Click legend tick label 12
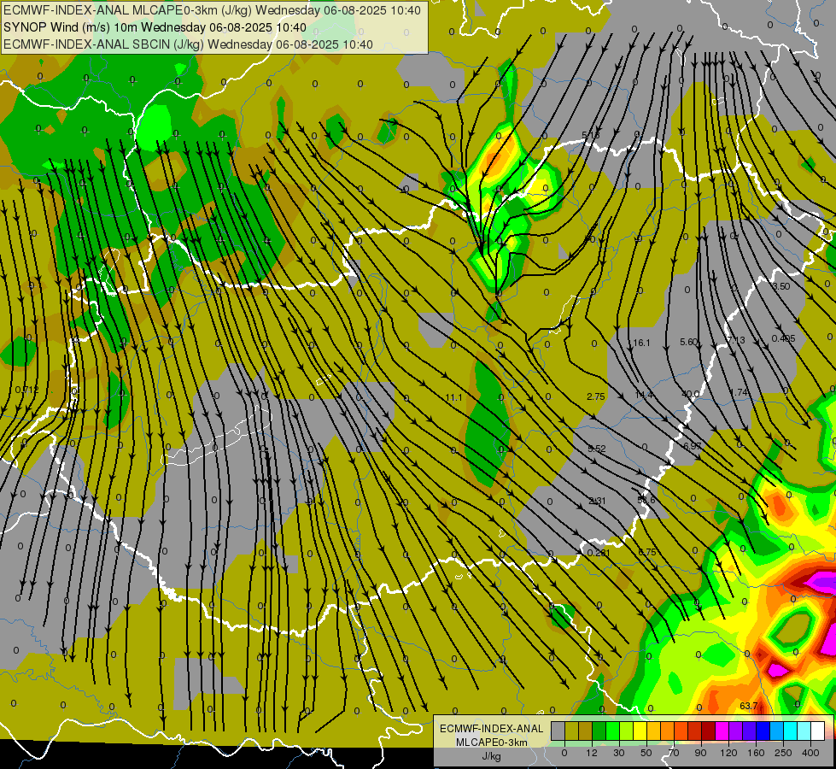The image size is (836, 769). [x=592, y=753]
